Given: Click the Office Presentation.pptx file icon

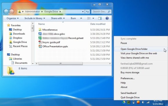Looking at the screenshot, I should pyautogui.click(x=40, y=46).
